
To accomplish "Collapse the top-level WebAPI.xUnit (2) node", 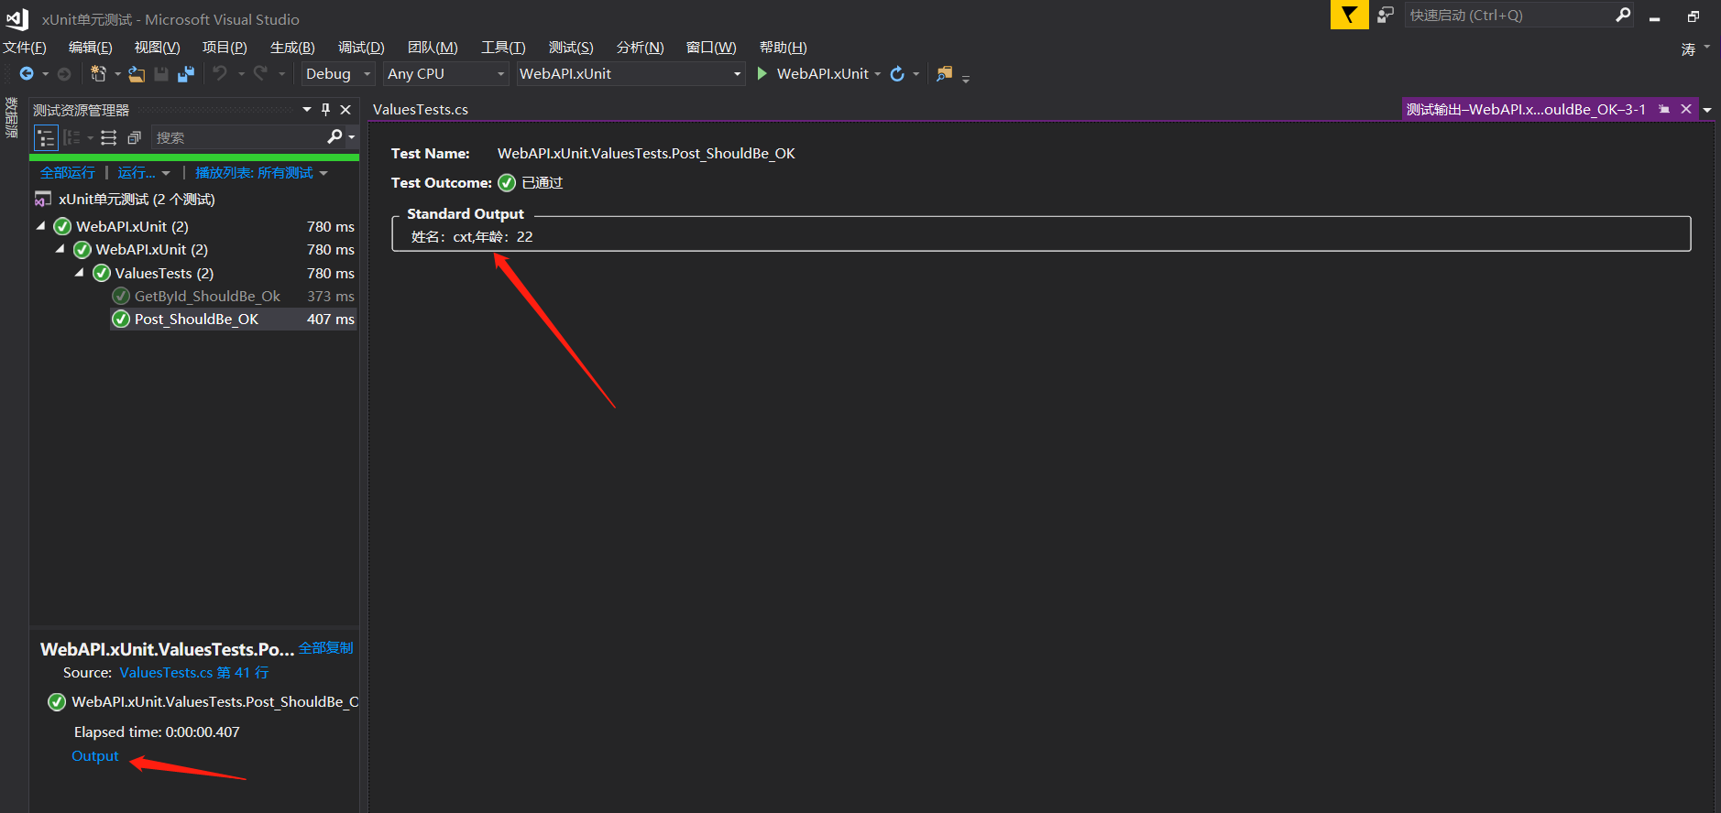I will [40, 225].
